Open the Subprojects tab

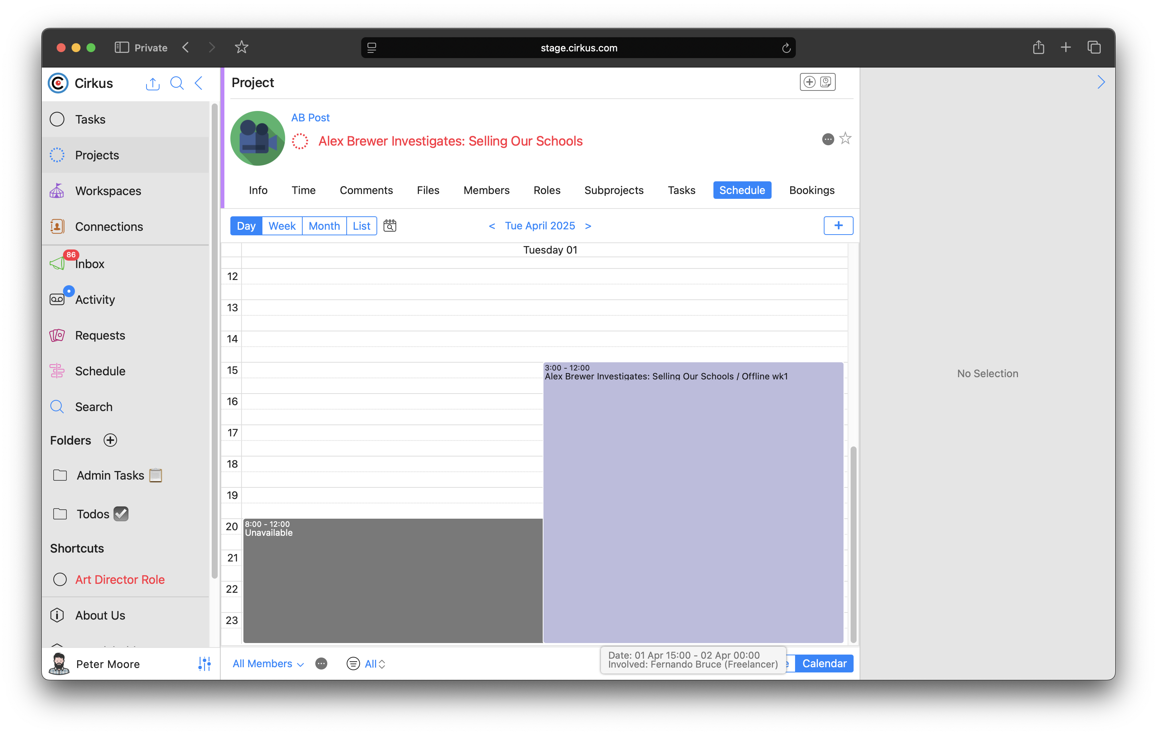pyautogui.click(x=614, y=190)
